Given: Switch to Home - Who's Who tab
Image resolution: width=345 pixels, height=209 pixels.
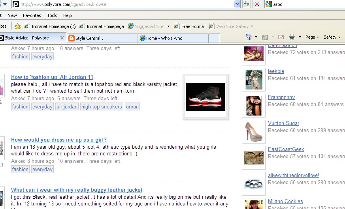Looking at the screenshot, I should [x=173, y=38].
